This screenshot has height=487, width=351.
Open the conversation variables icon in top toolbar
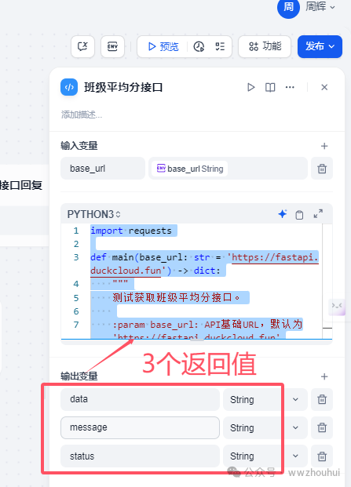(x=82, y=46)
